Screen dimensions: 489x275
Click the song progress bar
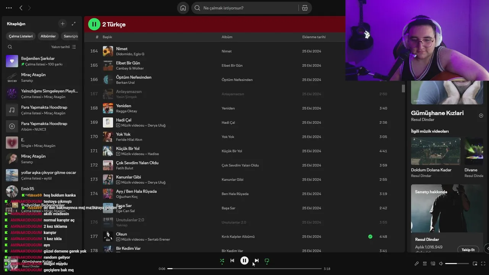click(244, 269)
